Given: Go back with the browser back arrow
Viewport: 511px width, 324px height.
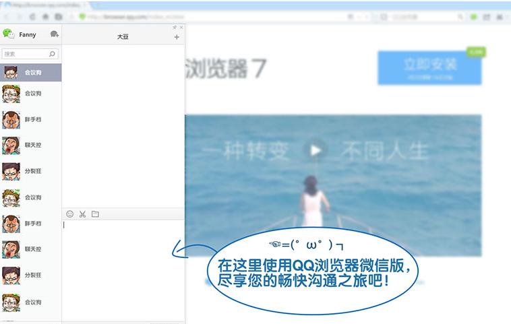Looking at the screenshot, I should pos(7,17).
